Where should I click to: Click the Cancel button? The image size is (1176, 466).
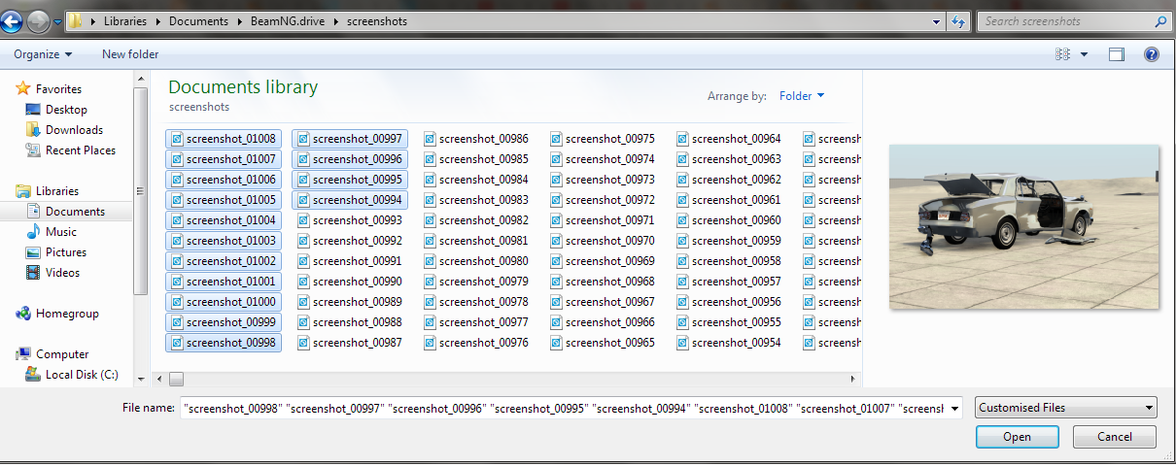[x=1115, y=437]
